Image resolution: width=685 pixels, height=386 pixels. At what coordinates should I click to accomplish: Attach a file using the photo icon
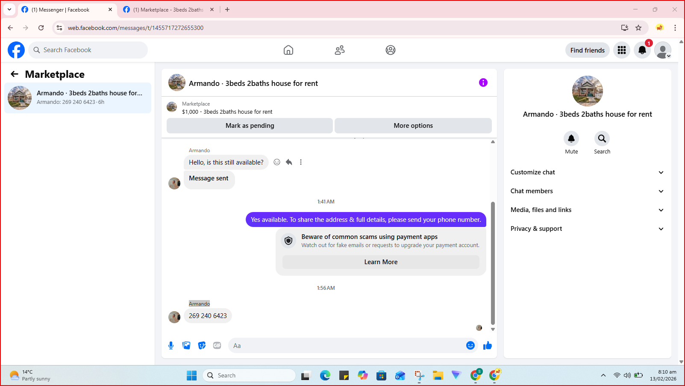186,345
